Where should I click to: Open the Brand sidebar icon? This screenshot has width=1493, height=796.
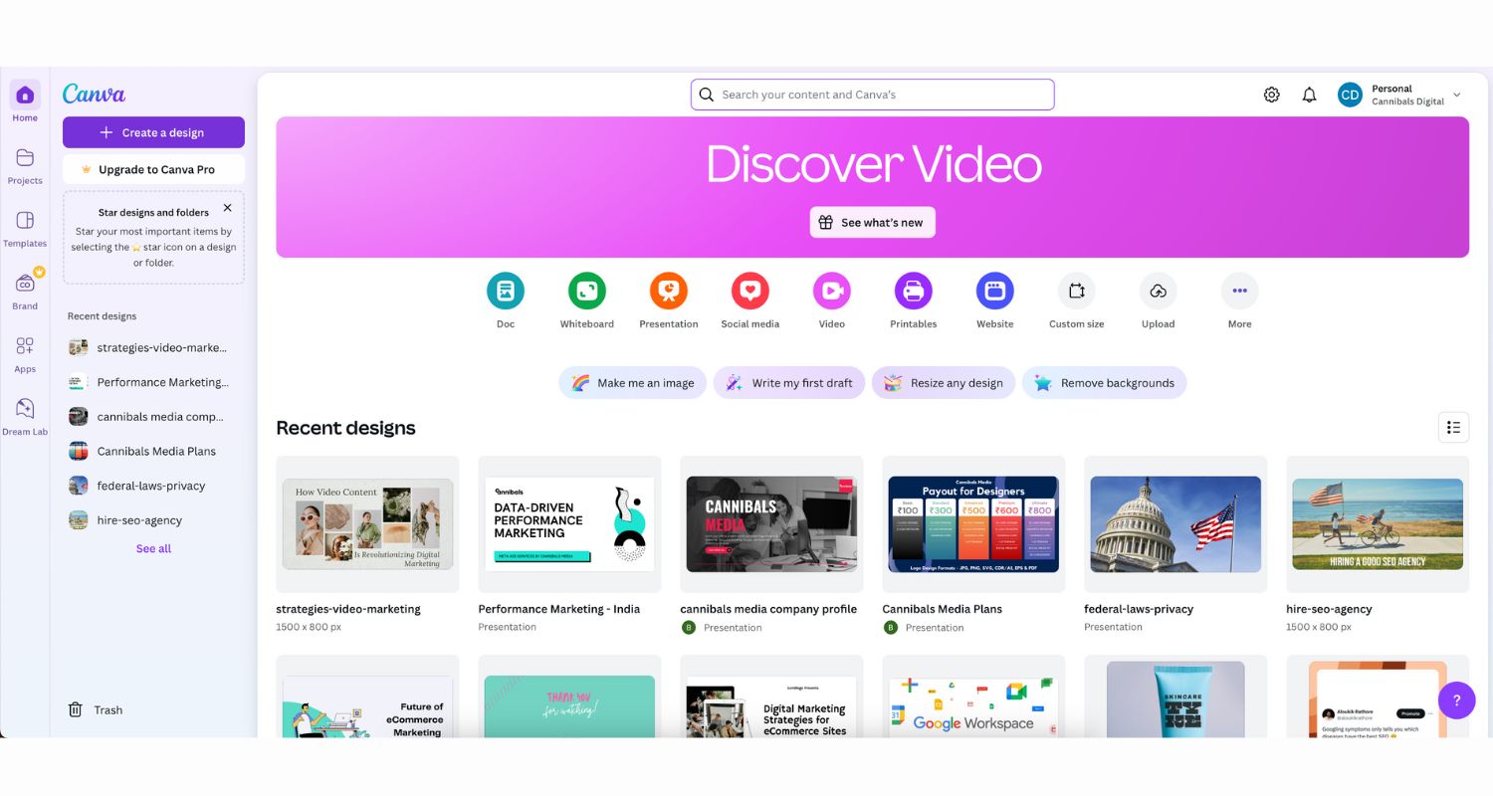[x=25, y=284]
